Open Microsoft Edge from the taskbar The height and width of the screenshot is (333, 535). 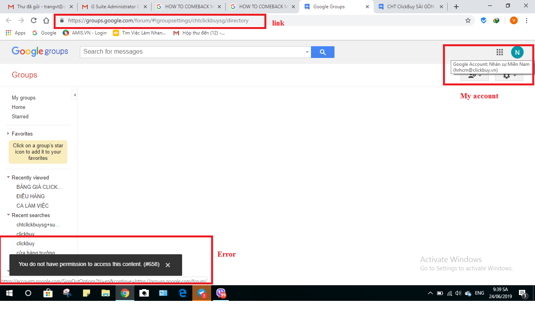(x=183, y=293)
